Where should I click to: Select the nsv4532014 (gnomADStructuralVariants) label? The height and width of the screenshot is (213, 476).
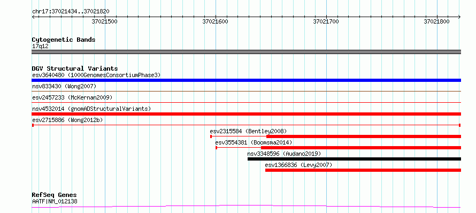pyautogui.click(x=91, y=109)
